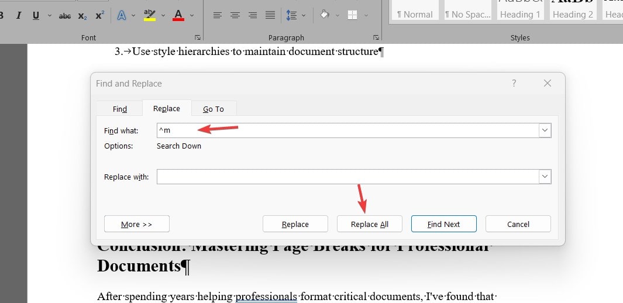Open underline style dropdown arrow
This screenshot has height=303, width=623.
pos(50,15)
